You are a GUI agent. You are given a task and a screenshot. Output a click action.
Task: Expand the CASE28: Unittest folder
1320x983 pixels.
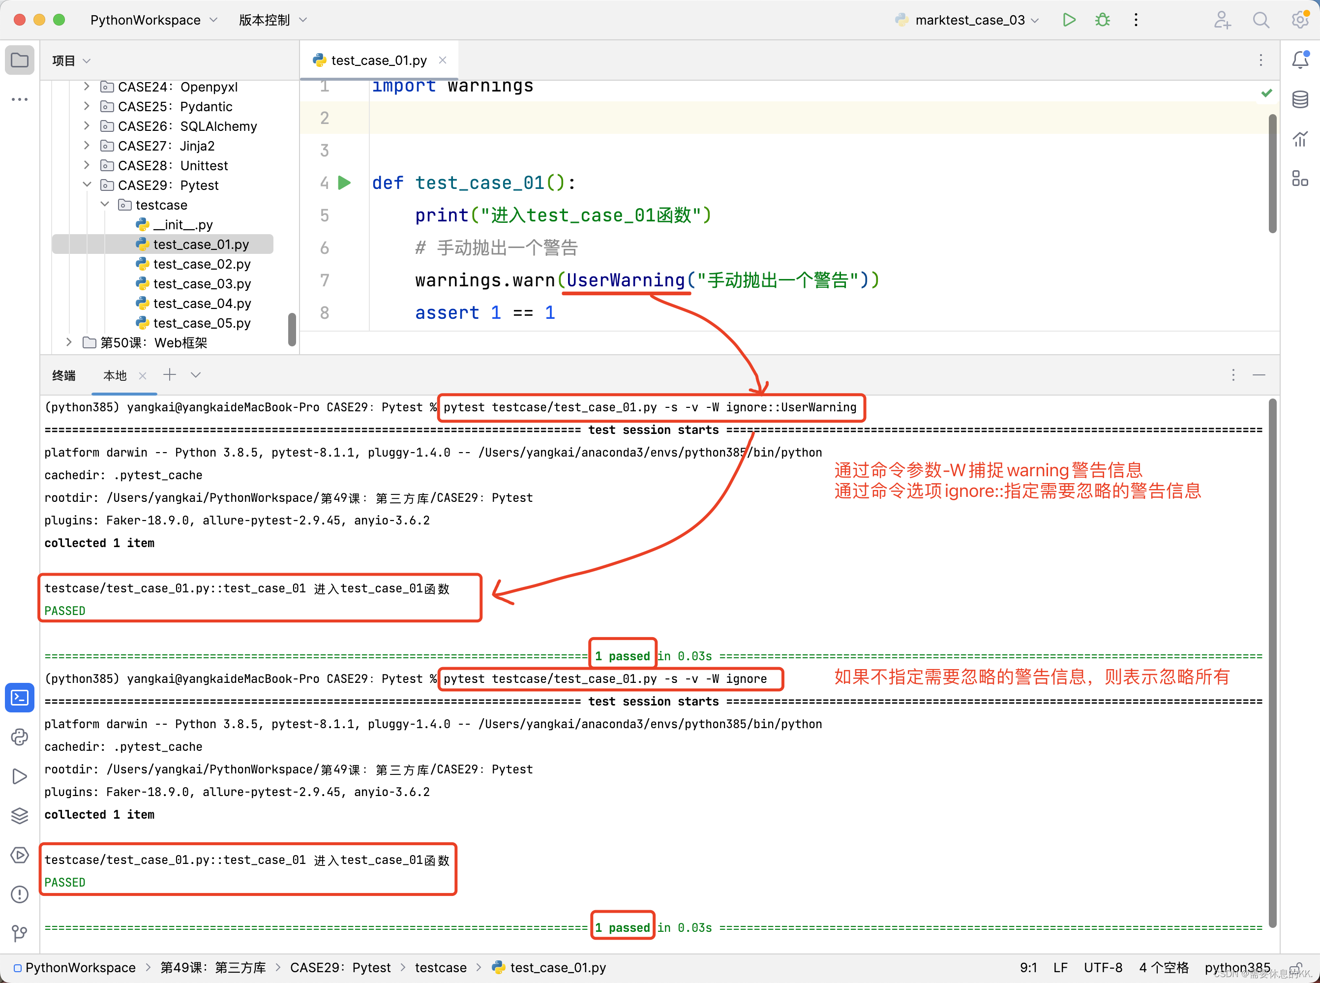87,165
